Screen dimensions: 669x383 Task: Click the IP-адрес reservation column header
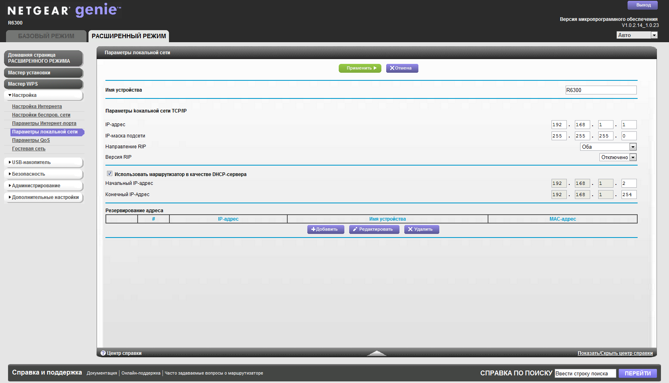pos(228,219)
